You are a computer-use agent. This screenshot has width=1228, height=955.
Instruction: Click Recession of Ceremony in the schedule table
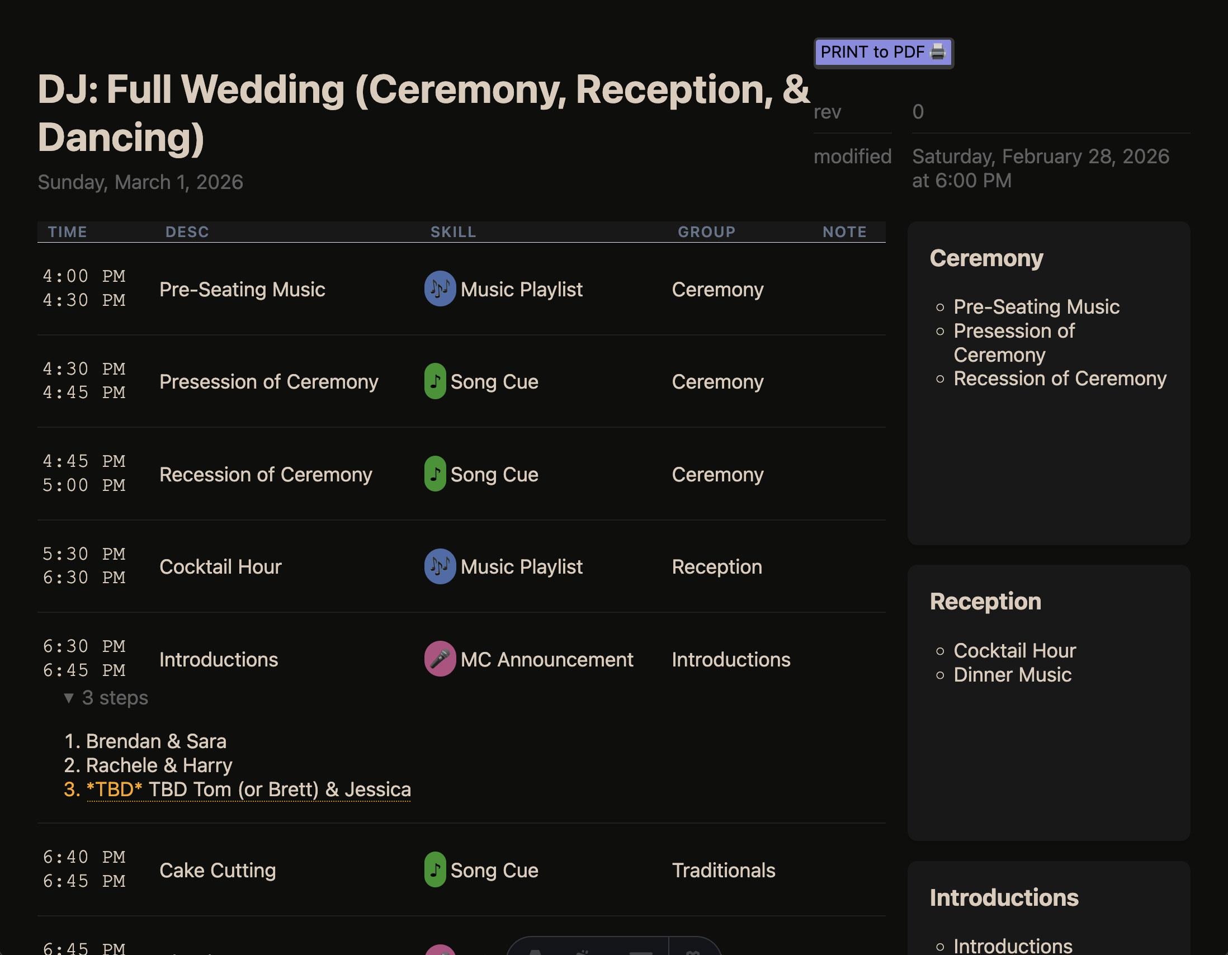click(266, 474)
